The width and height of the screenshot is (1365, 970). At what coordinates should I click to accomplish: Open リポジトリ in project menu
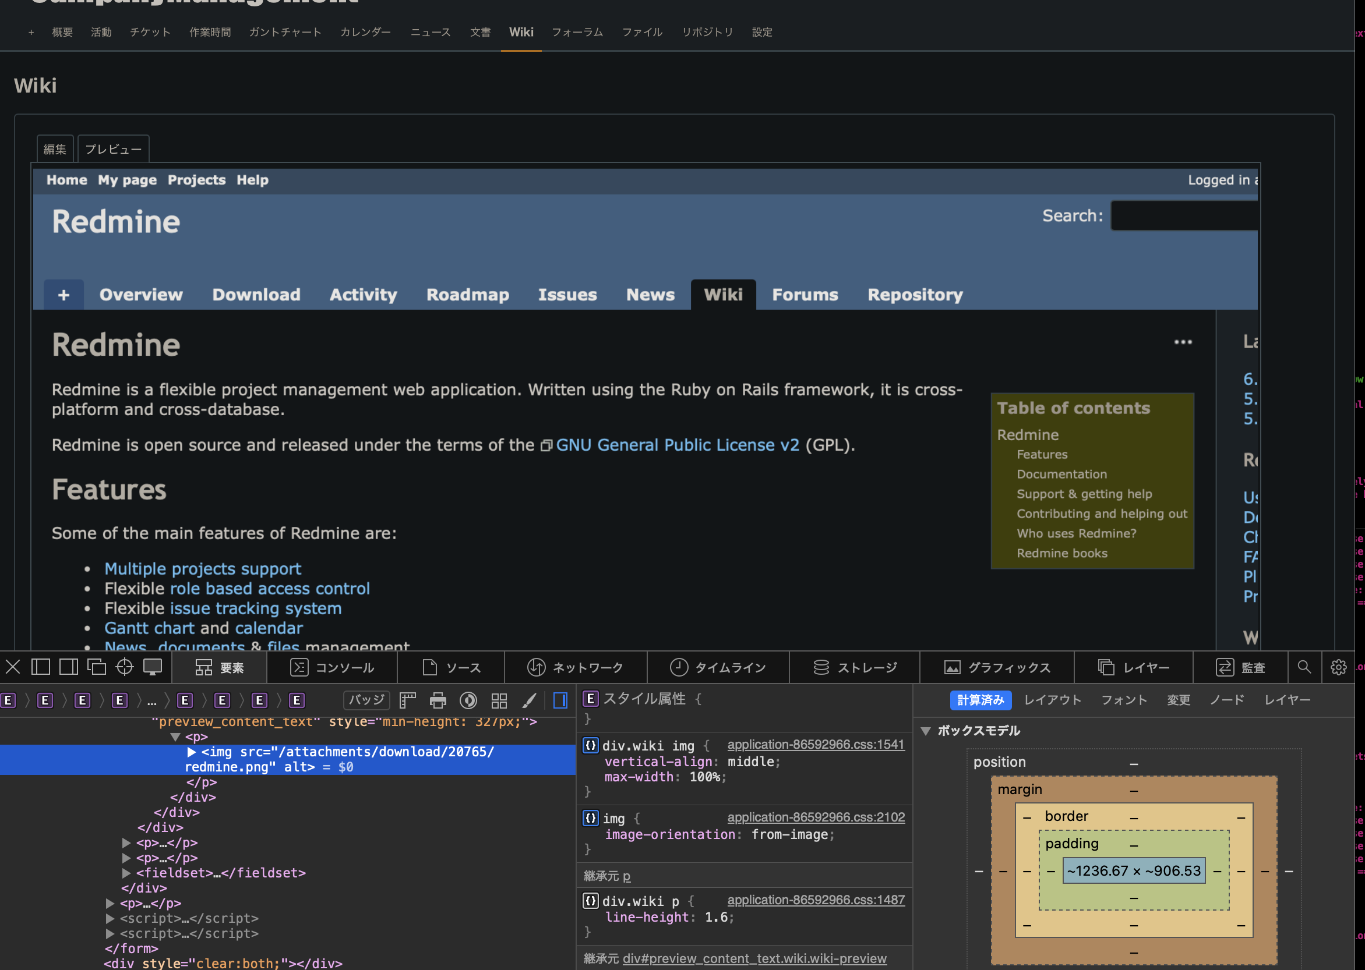click(x=708, y=32)
